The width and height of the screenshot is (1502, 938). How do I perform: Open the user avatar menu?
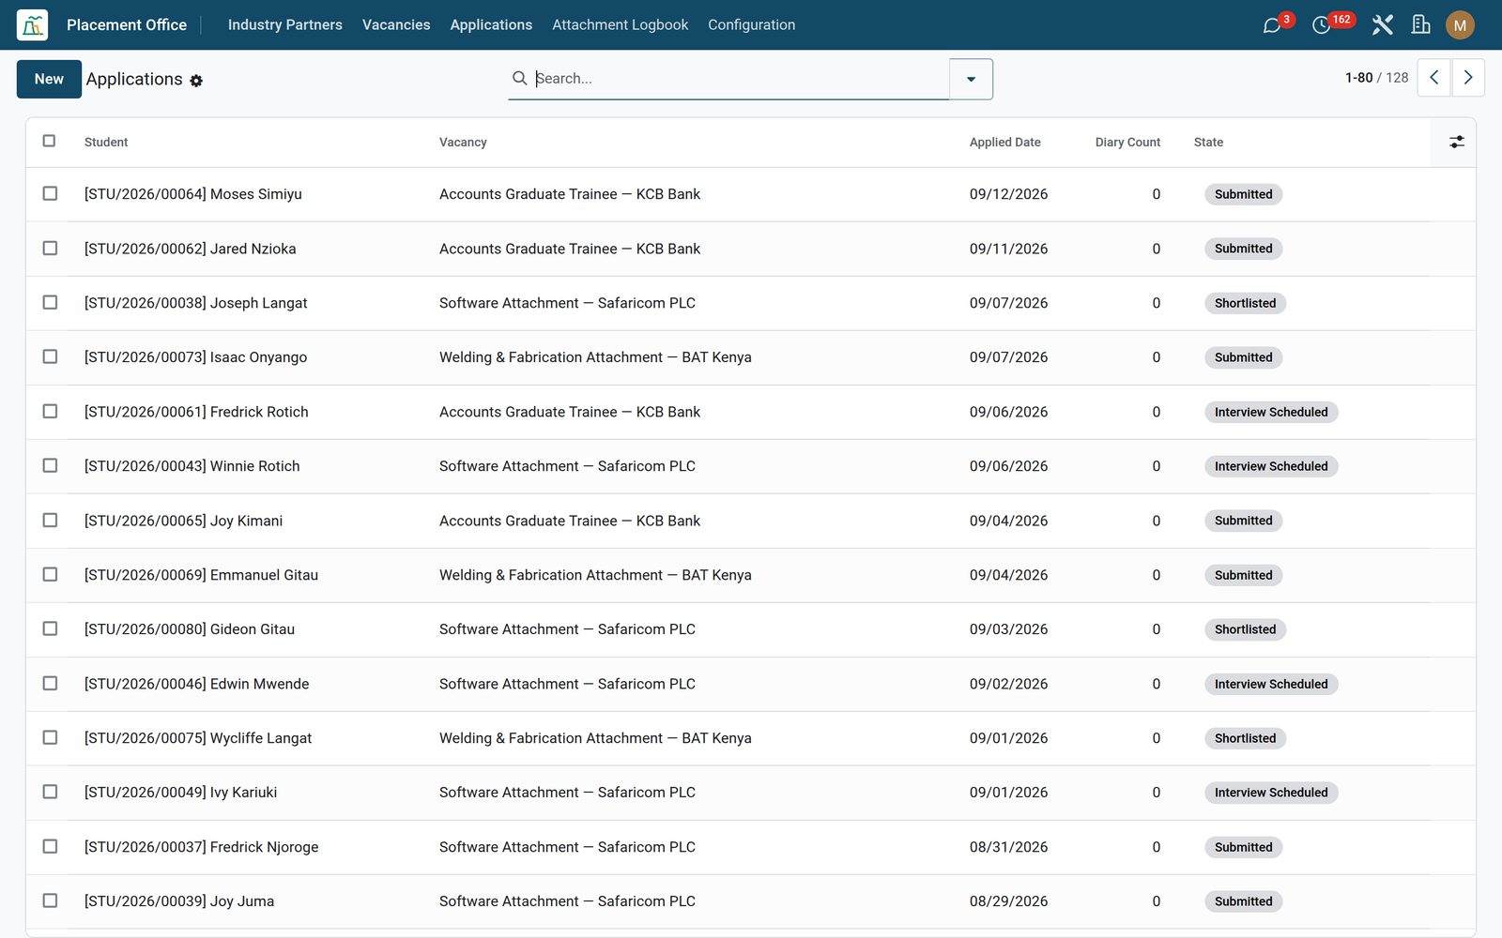[1460, 25]
